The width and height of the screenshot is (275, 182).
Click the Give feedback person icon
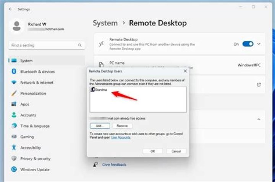coord(95,164)
